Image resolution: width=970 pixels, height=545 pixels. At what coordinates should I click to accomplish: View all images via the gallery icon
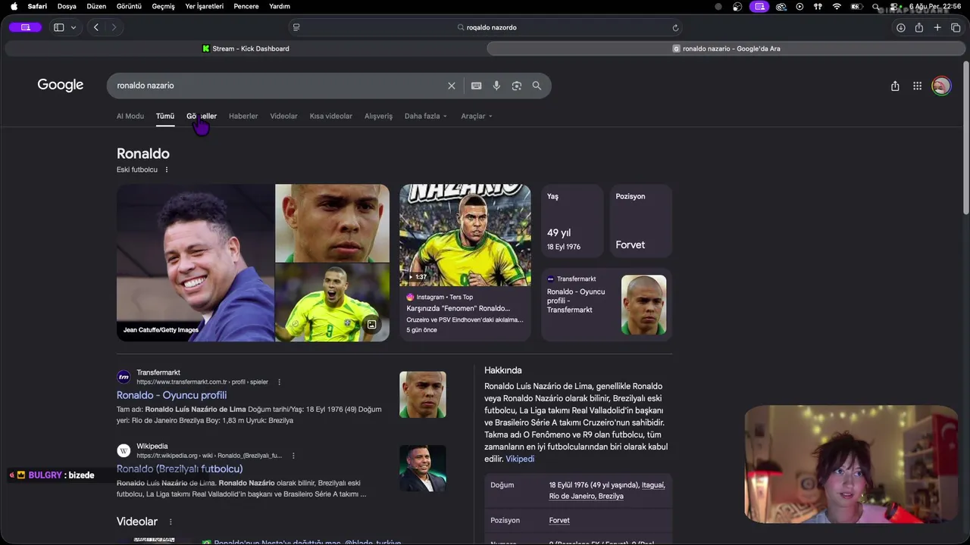tap(371, 324)
